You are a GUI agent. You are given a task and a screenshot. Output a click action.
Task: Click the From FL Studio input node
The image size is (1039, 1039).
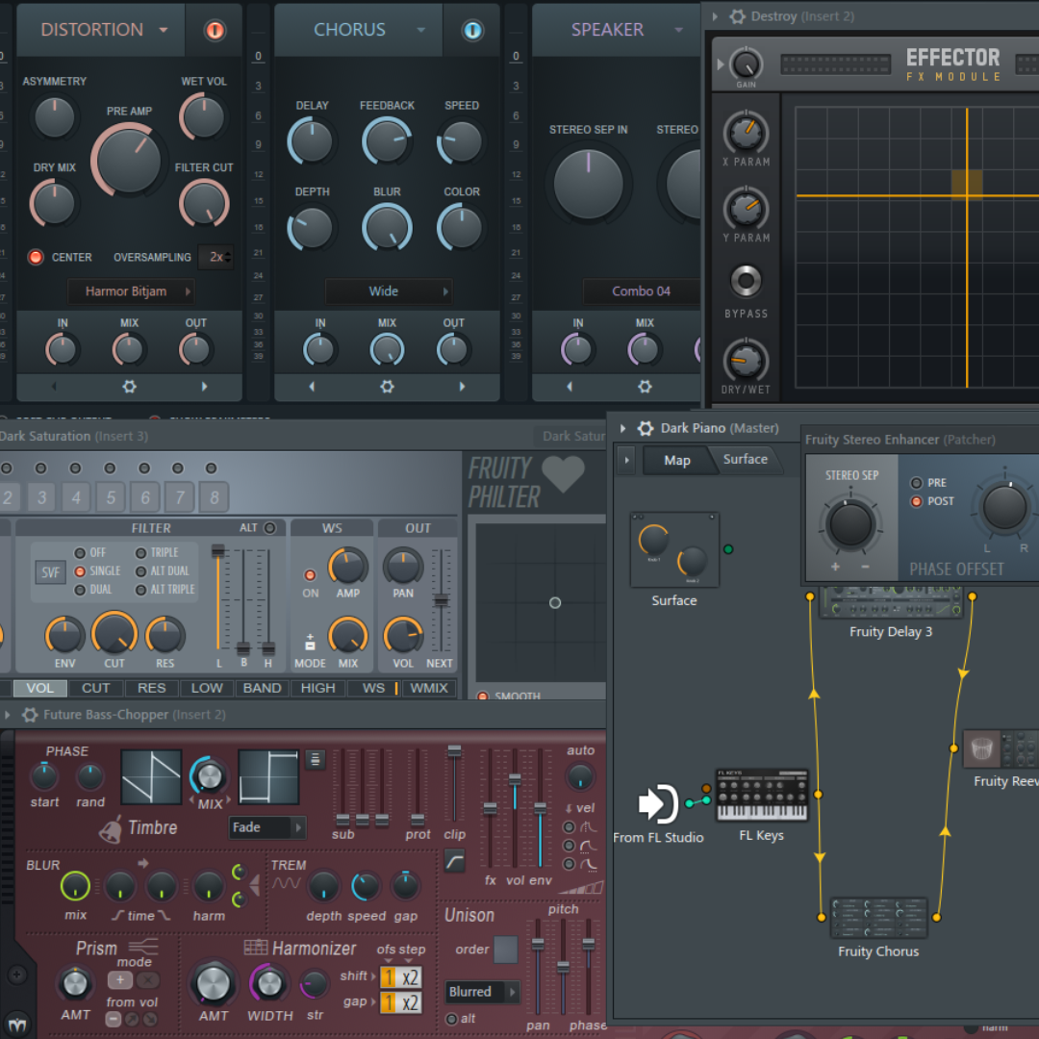658,804
